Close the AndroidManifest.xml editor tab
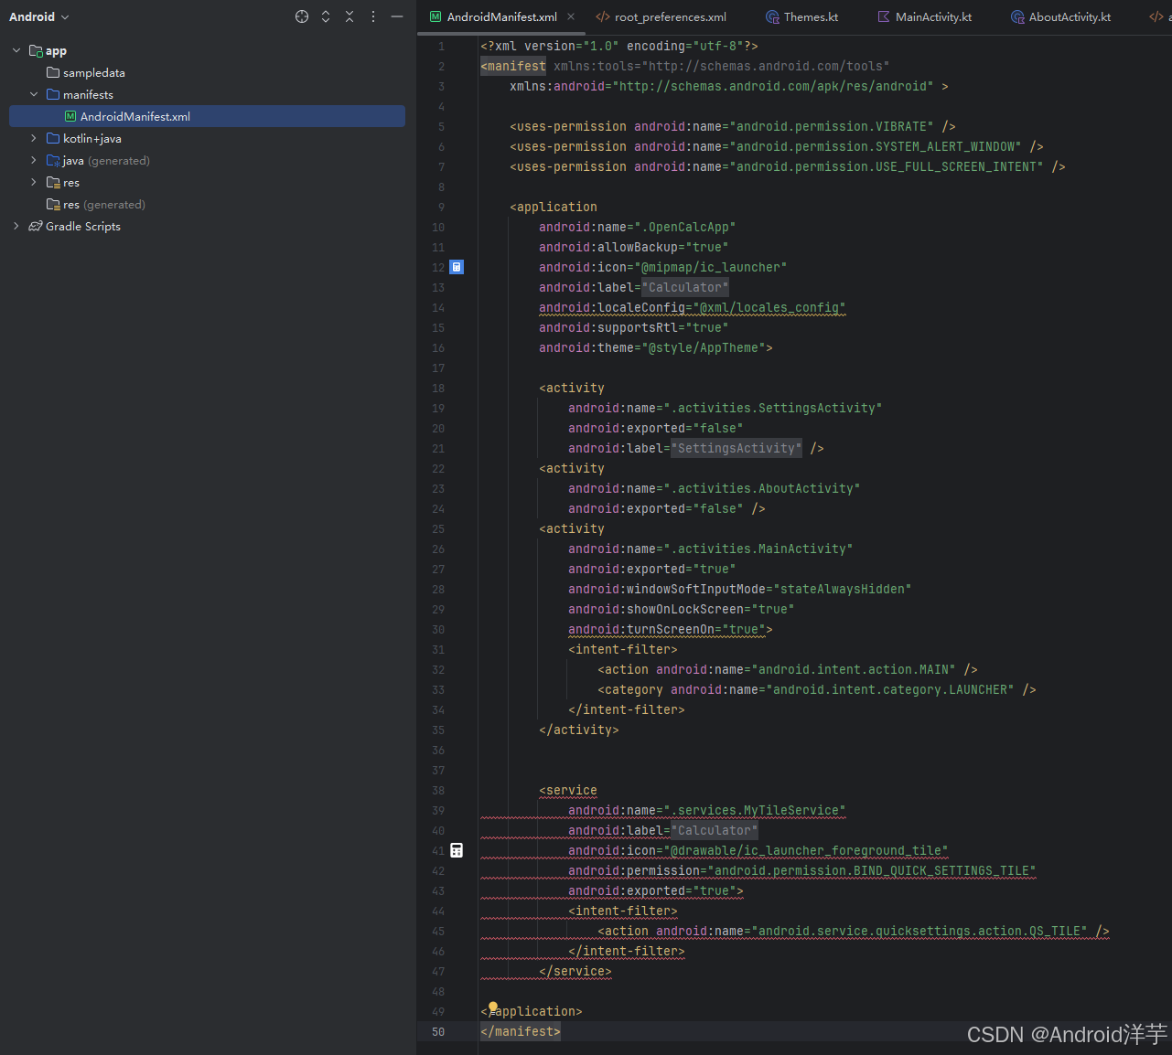This screenshot has height=1055, width=1172. (572, 16)
